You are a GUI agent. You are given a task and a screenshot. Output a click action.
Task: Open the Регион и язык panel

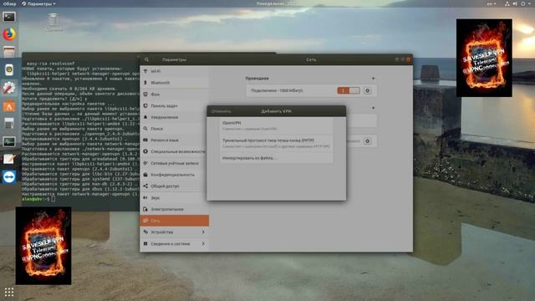coord(175,140)
